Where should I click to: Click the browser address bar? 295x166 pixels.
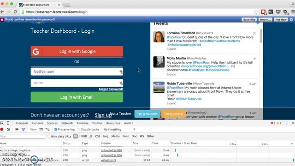pos(139,12)
